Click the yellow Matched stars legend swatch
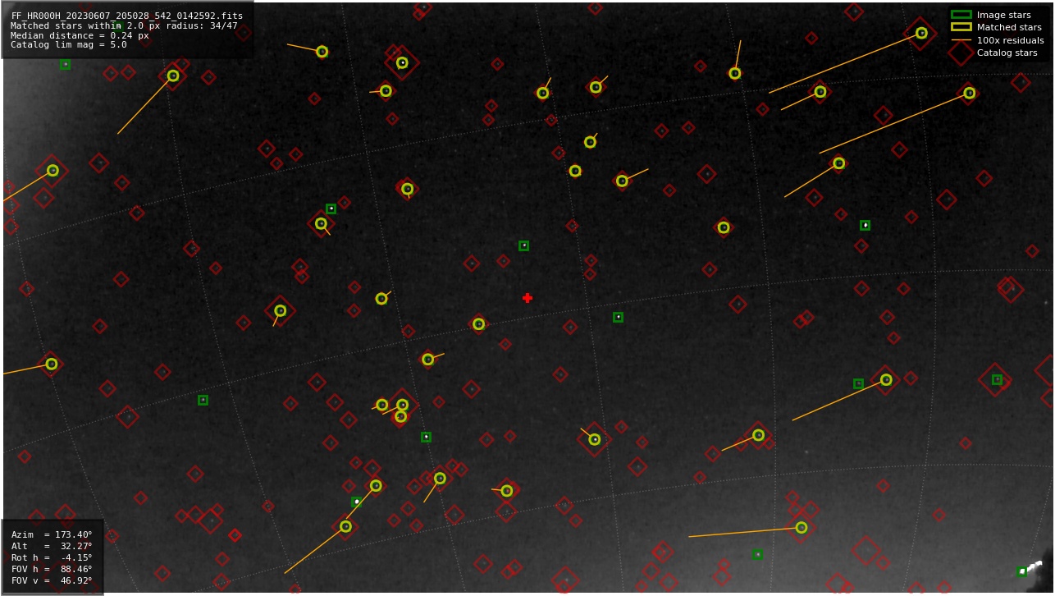Viewport: 1055px width, 596px height. pyautogui.click(x=961, y=27)
